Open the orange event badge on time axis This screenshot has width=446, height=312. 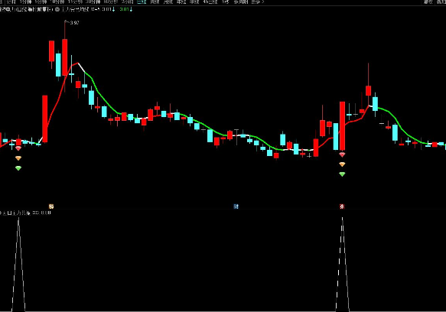click(51, 206)
